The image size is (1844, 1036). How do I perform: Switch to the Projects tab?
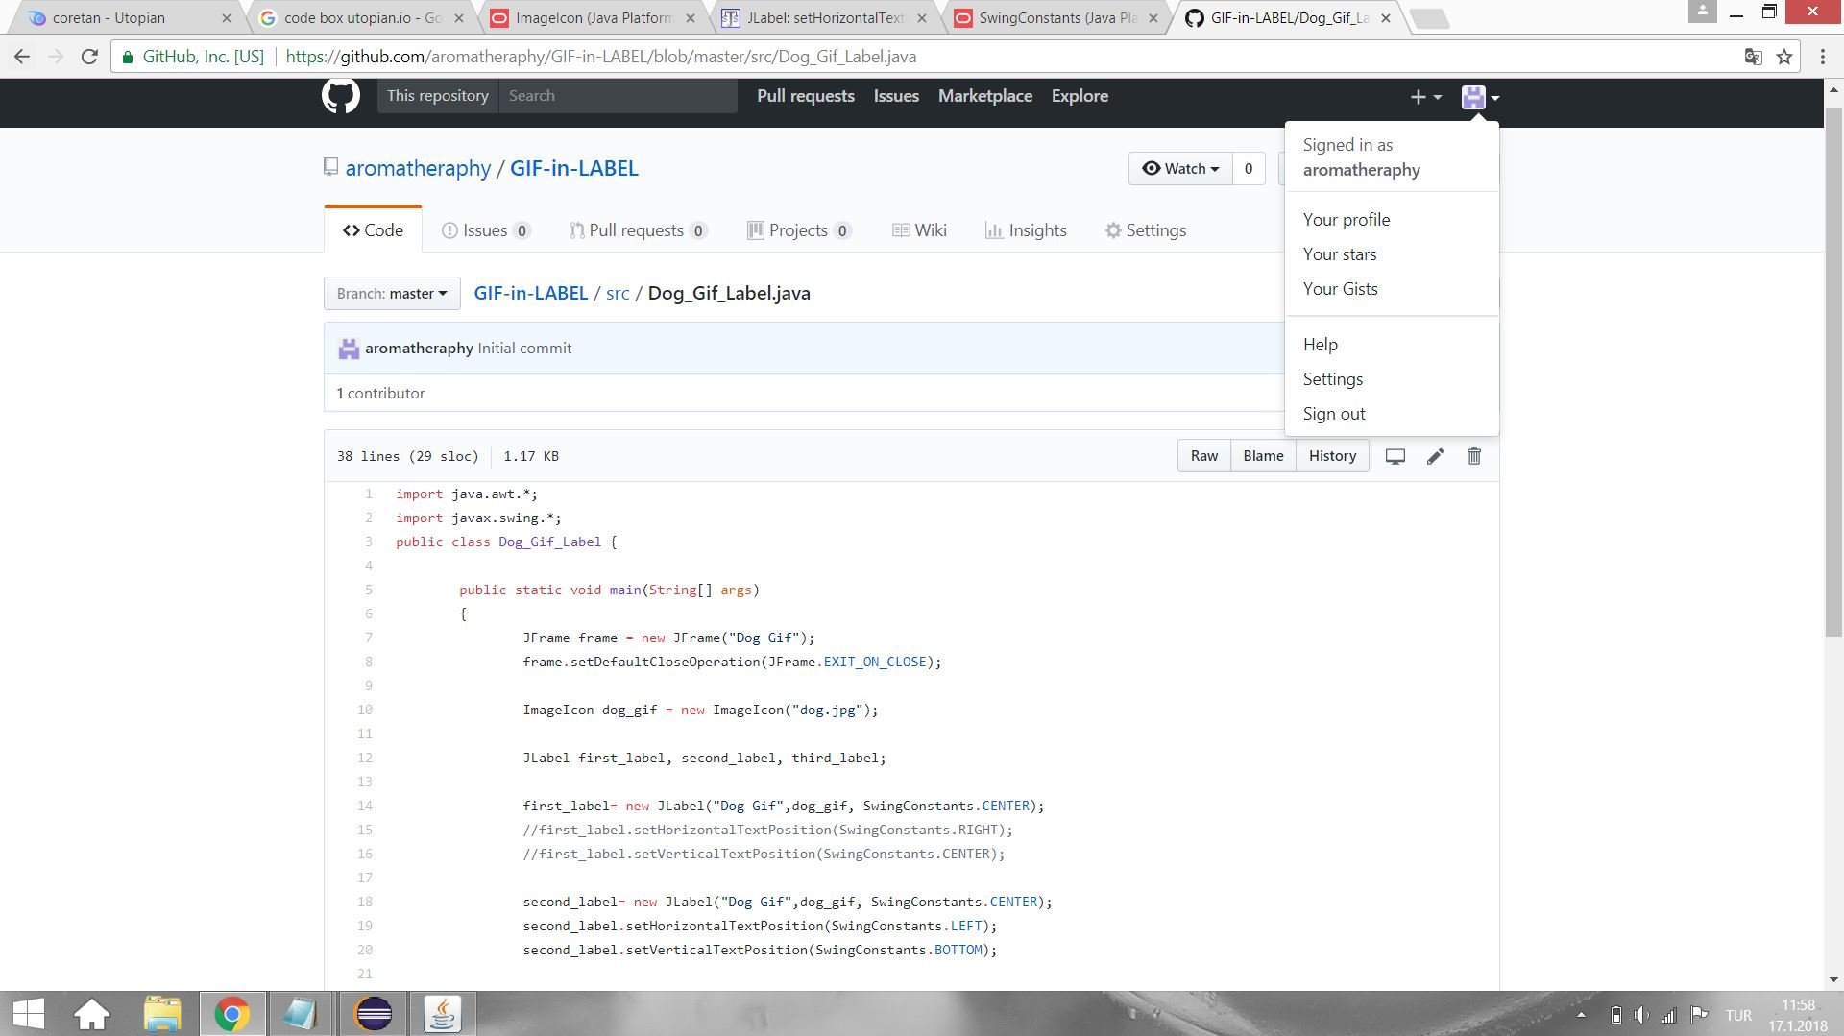pyautogui.click(x=800, y=230)
